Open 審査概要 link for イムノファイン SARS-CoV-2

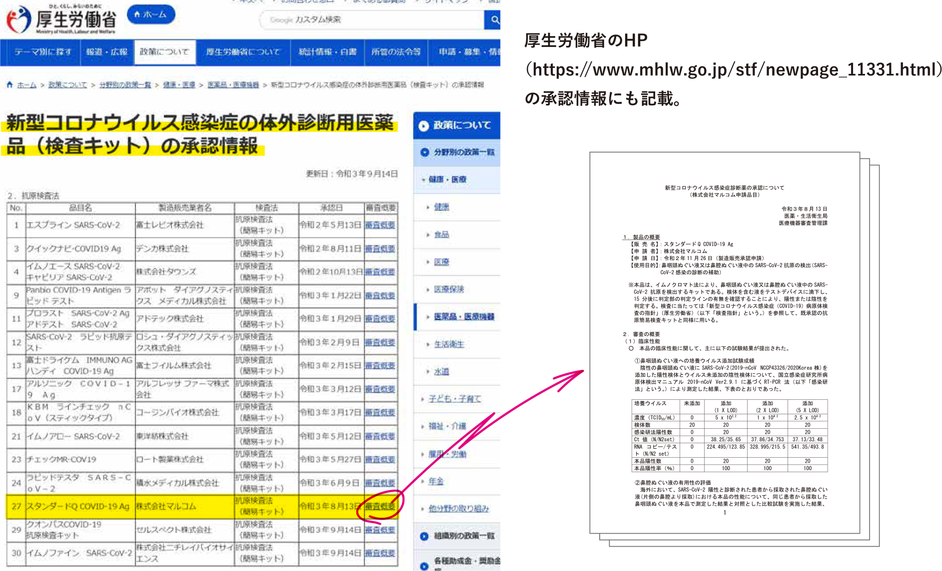[x=380, y=553]
